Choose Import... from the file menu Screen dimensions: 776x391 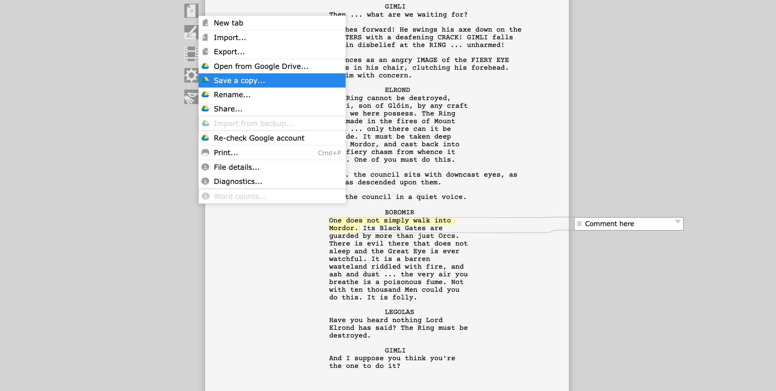pyautogui.click(x=230, y=38)
